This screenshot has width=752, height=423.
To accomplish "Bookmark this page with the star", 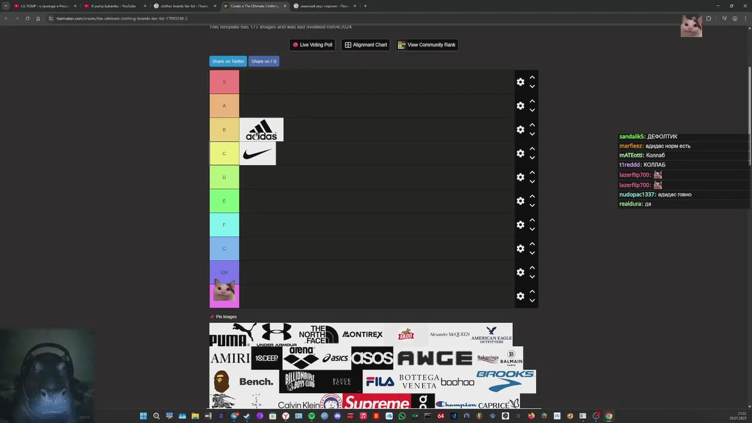I will (694, 18).
